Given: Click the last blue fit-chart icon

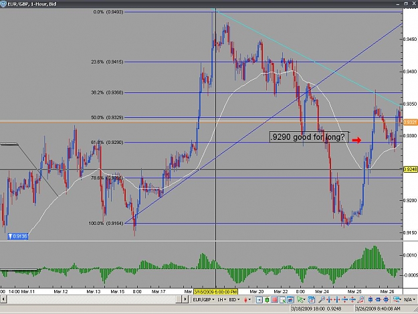Looking at the screenshot, I should (386, 300).
